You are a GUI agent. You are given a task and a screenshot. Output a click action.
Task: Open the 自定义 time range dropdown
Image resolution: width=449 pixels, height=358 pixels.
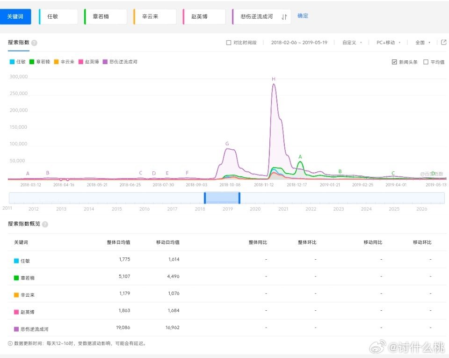click(352, 43)
